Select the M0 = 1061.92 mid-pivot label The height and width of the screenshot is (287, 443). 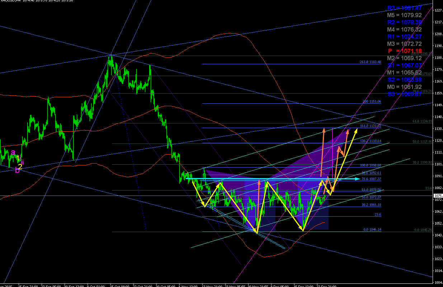point(404,87)
